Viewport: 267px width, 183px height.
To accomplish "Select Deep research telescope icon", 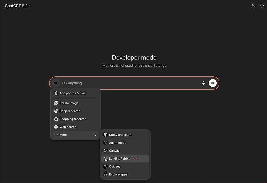I will pos(56,111).
